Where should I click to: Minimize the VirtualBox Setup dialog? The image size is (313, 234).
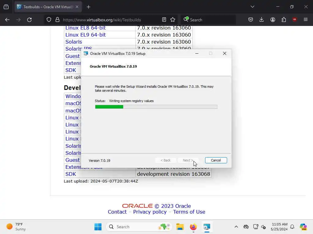(197, 54)
